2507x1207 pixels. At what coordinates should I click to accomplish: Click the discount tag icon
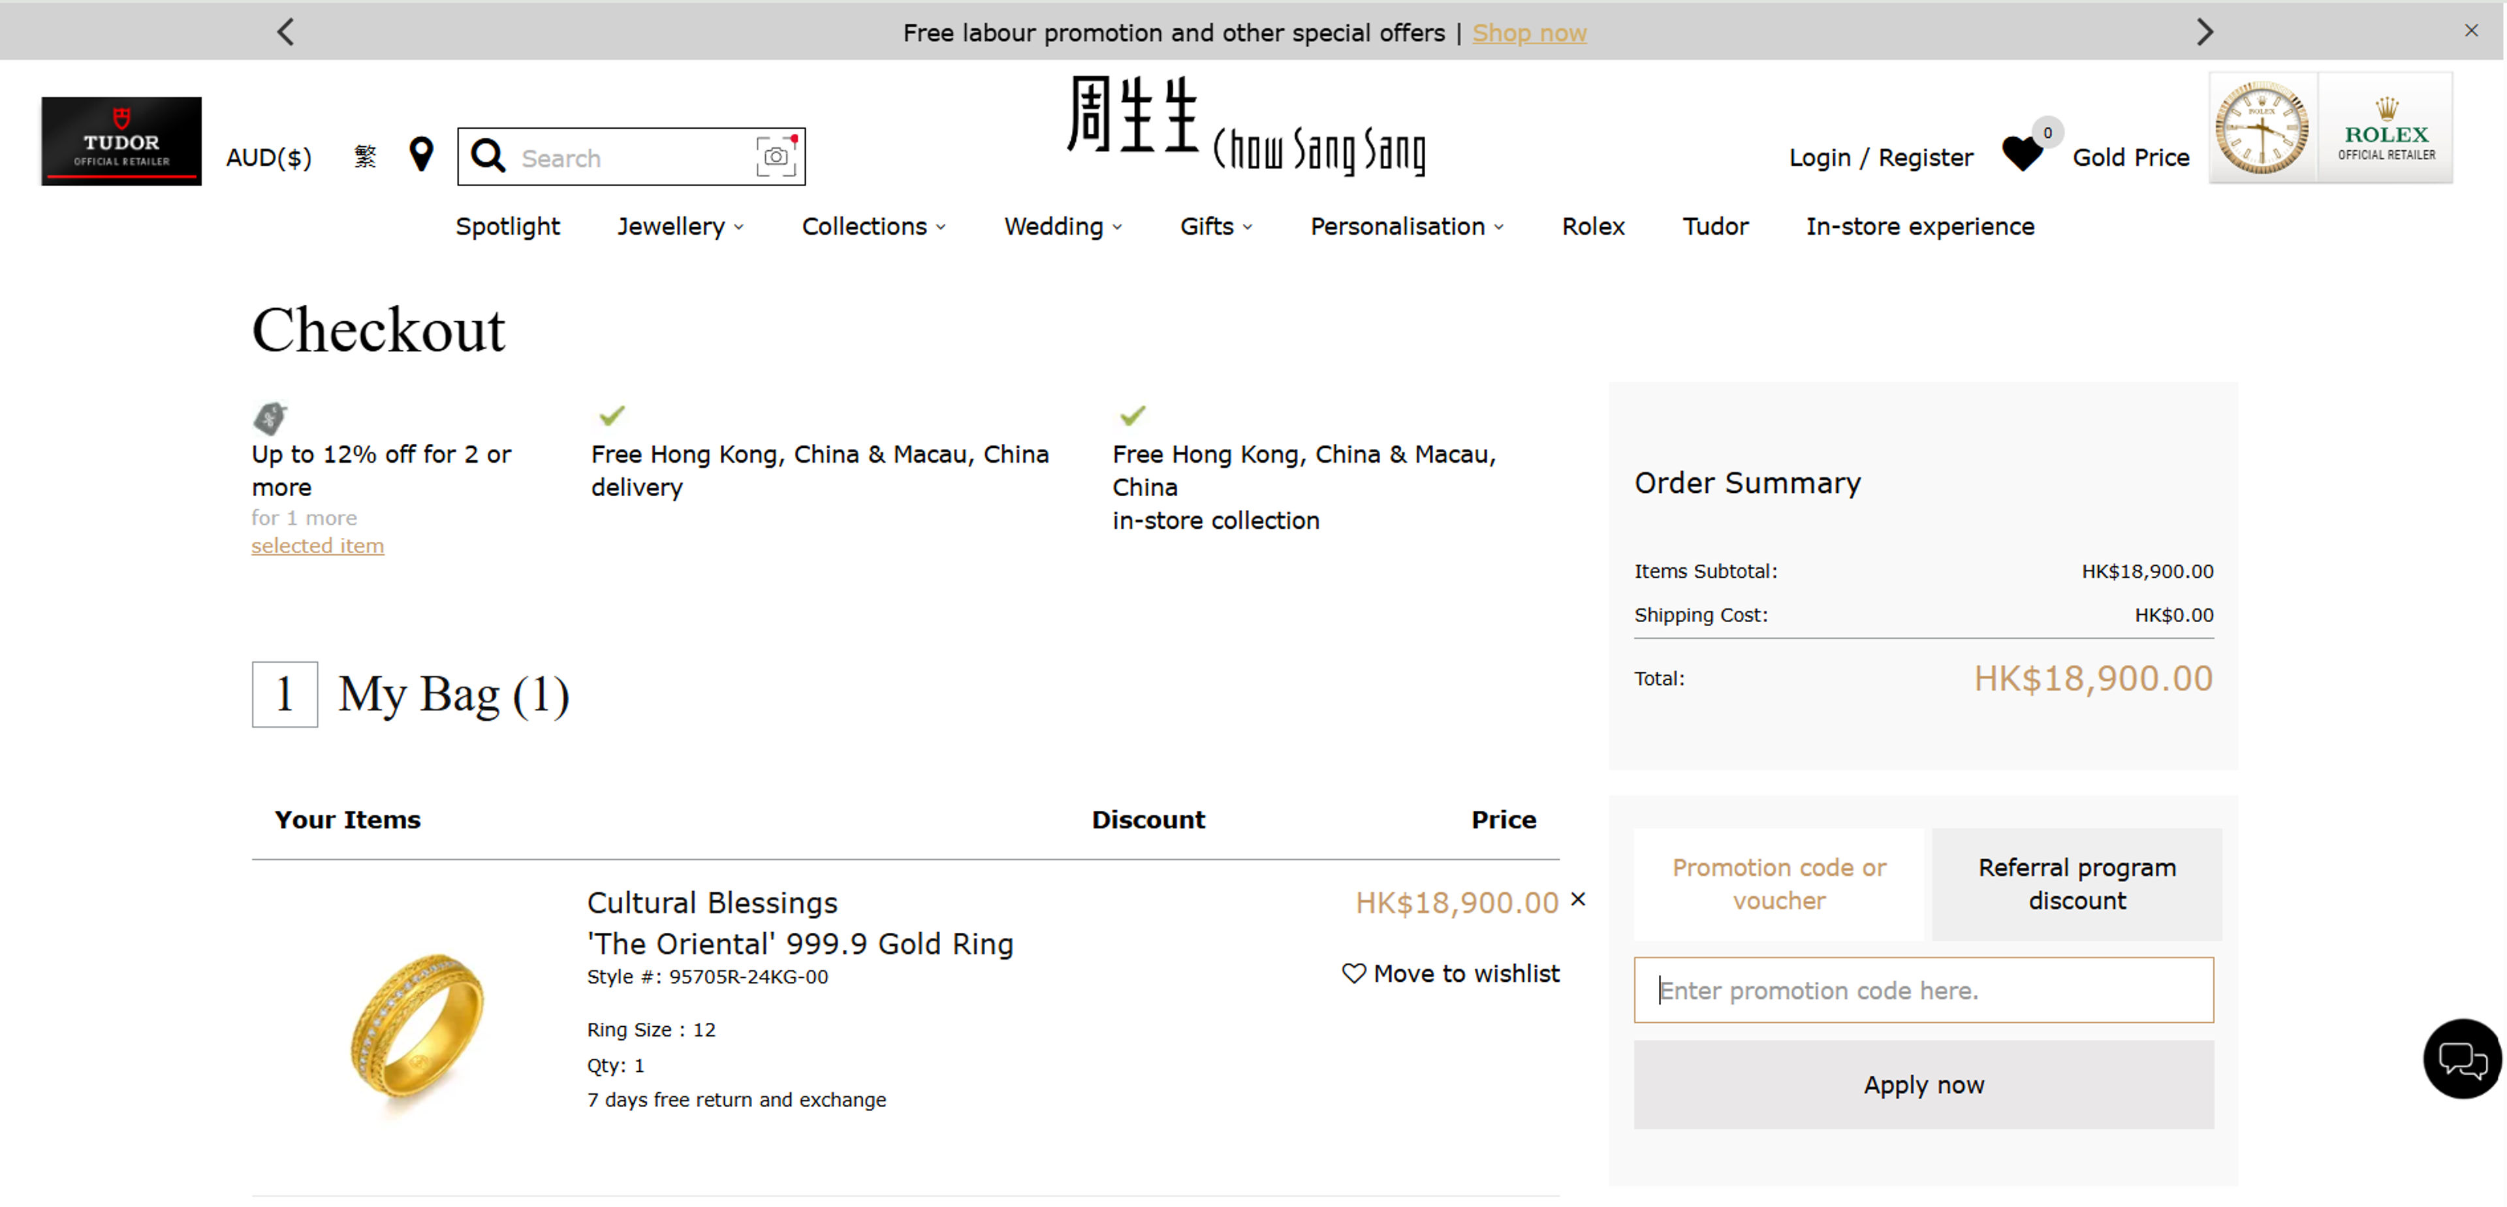pyautogui.click(x=270, y=418)
